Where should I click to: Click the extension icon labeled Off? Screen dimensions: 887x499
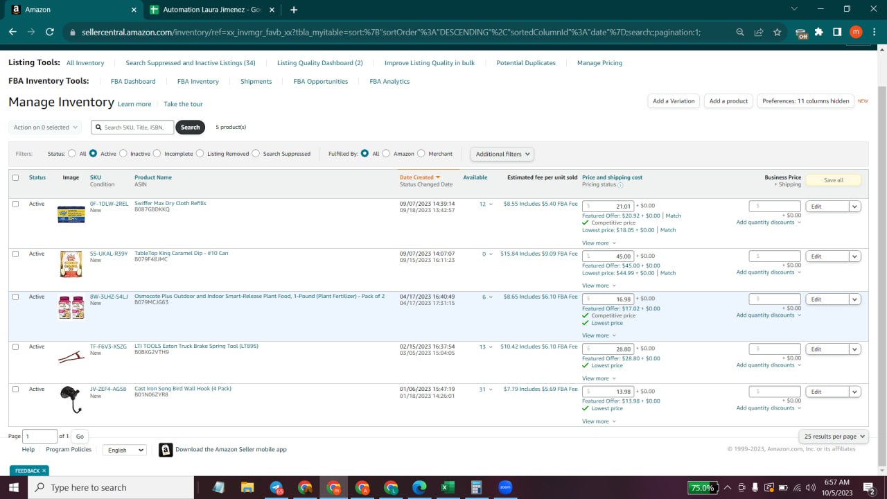coord(802,33)
